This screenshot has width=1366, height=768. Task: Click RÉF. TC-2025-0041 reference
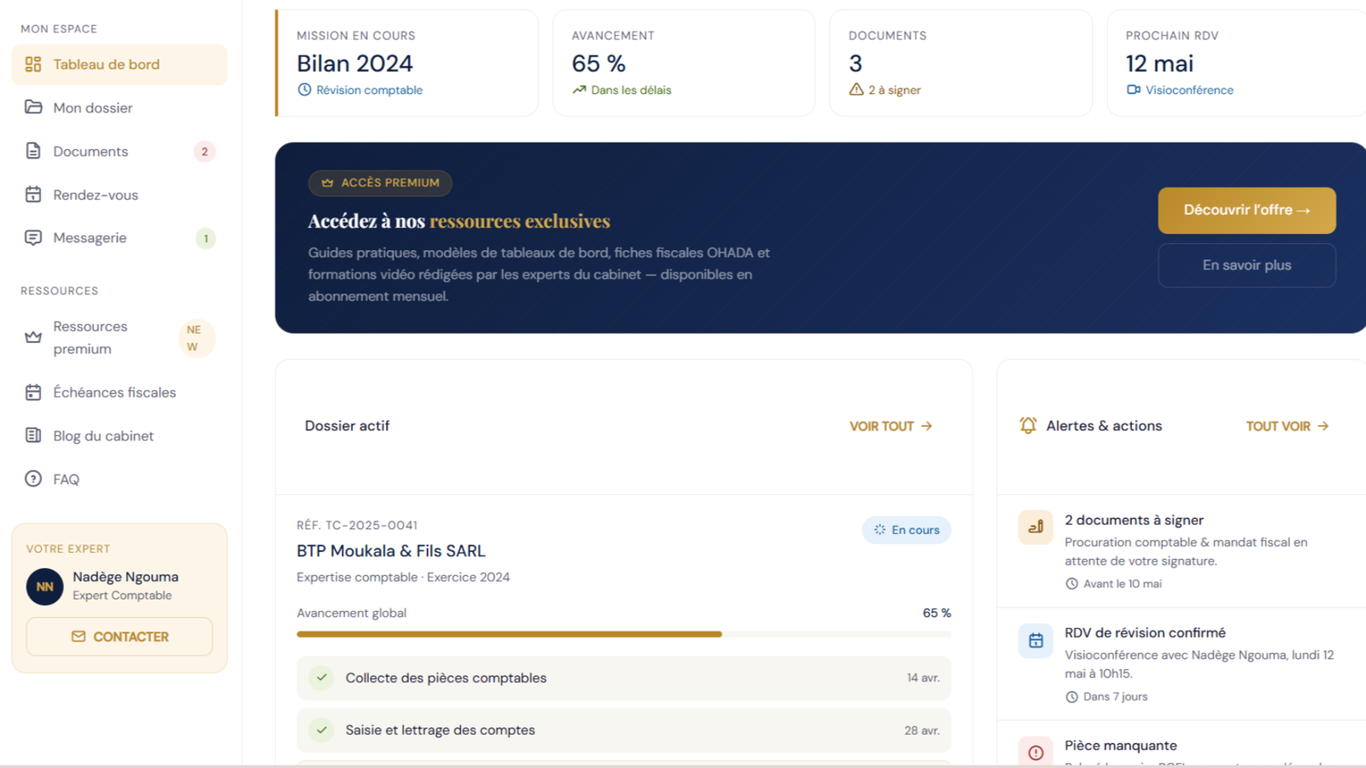[357, 526]
